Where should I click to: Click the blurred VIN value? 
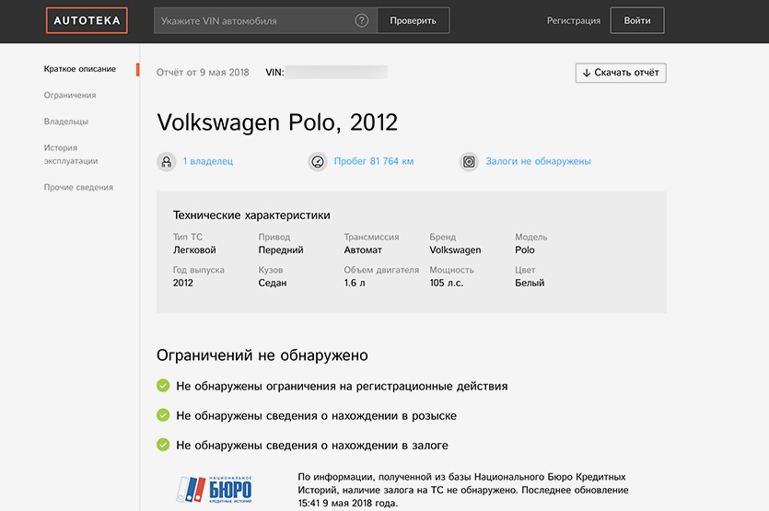(x=336, y=72)
